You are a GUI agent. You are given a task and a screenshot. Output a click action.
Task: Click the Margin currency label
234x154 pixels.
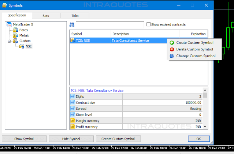click(88, 121)
